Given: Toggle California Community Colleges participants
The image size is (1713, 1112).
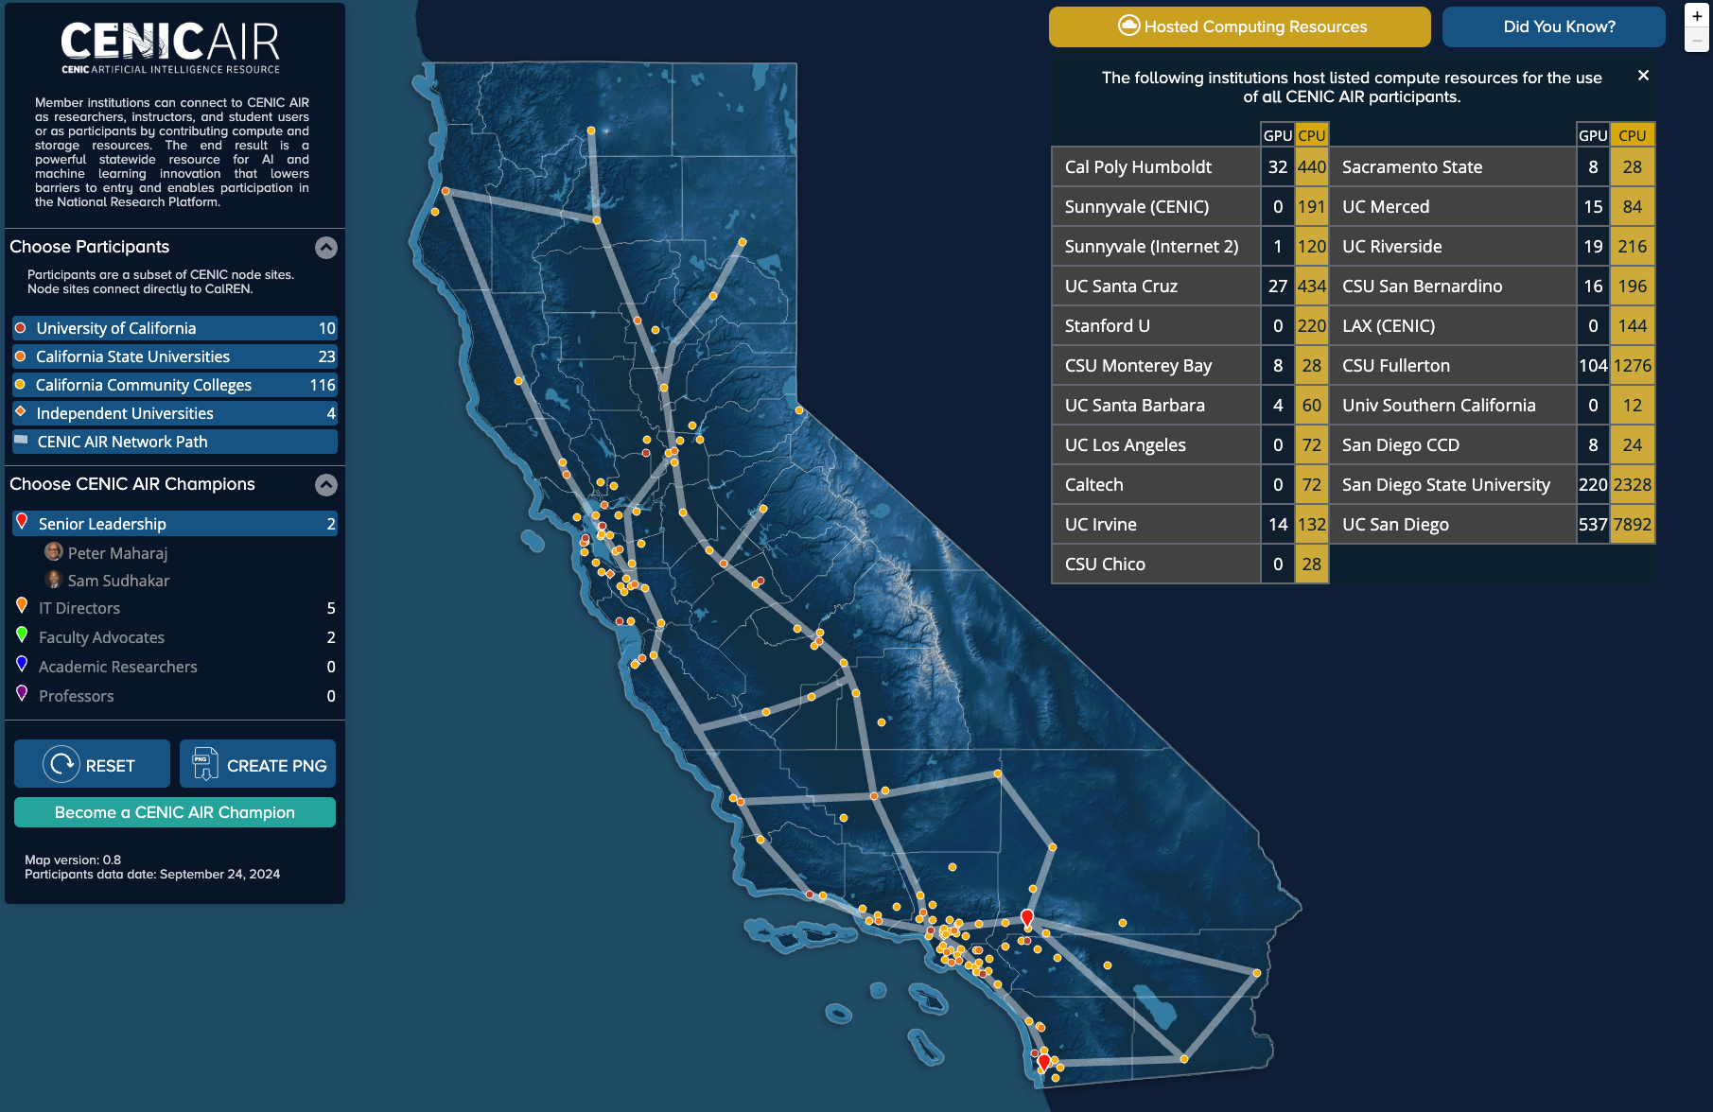Looking at the screenshot, I should pos(175,385).
